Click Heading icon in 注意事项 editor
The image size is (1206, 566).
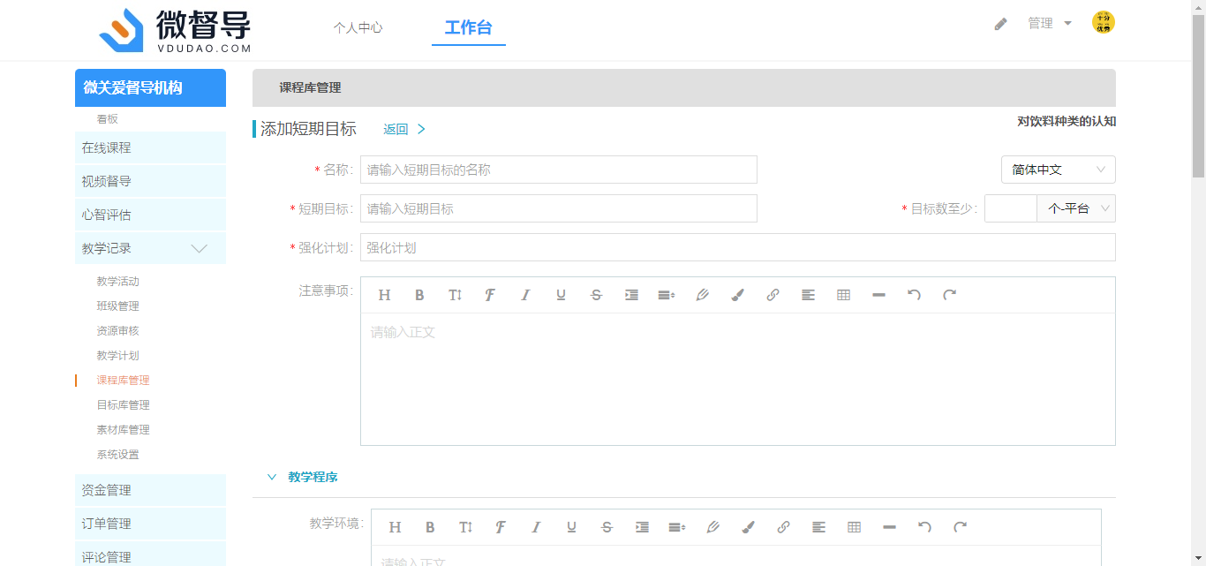coord(384,295)
